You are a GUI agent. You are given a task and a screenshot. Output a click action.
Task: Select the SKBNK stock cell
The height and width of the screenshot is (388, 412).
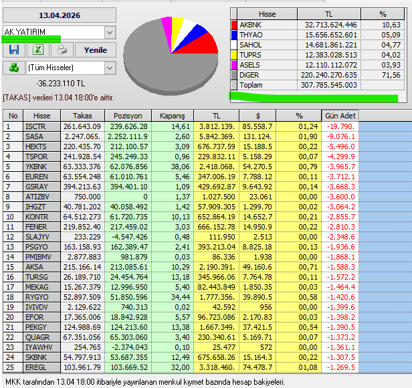point(41,357)
